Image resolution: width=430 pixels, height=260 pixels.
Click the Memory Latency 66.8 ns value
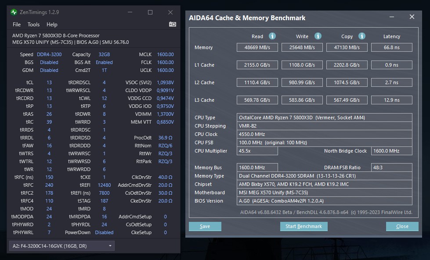[x=392, y=47]
